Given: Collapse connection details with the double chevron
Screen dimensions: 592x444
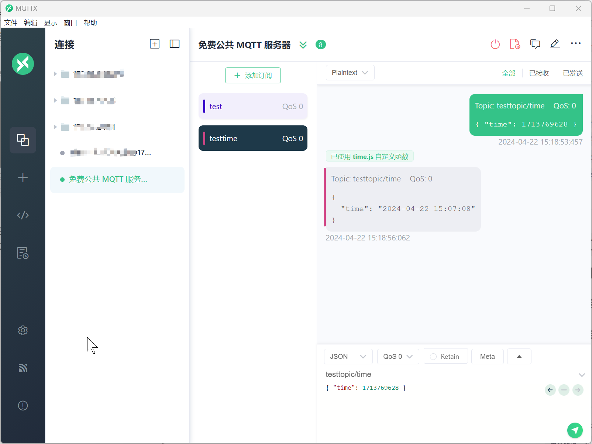Looking at the screenshot, I should [303, 45].
